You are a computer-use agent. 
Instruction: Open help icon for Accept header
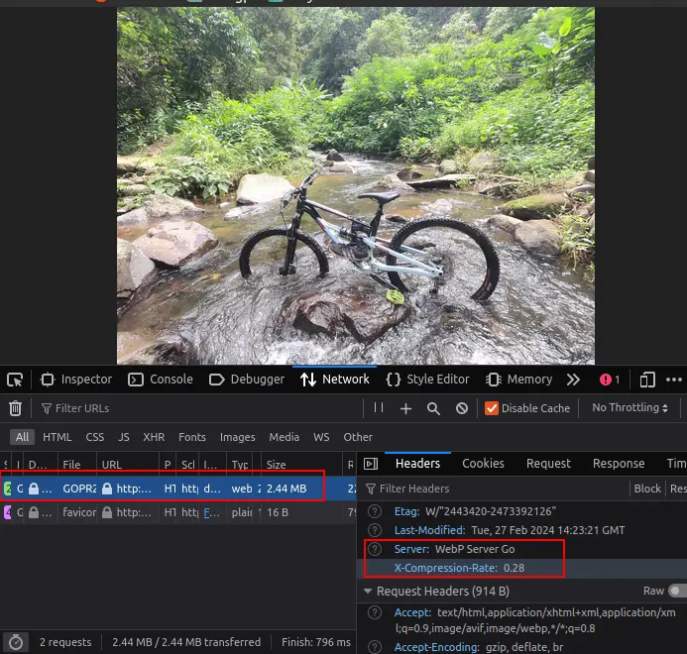375,612
